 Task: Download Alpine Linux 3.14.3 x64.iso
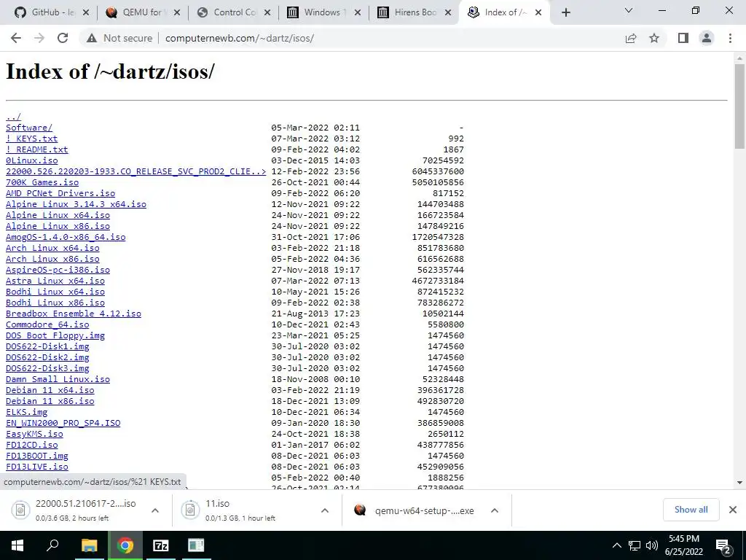coord(76,204)
